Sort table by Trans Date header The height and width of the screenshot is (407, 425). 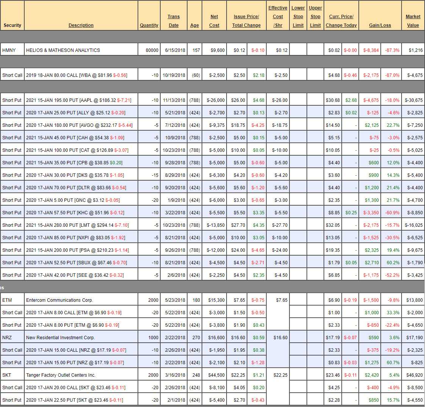[173, 21]
